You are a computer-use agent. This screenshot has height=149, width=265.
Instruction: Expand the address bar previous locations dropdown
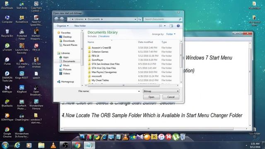point(135,19)
